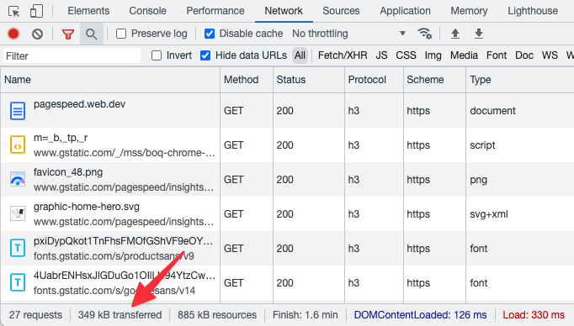Click 'DOMContentLoaded: 126 ms' status entry
Viewport: 574px width, 326px height.
click(420, 315)
